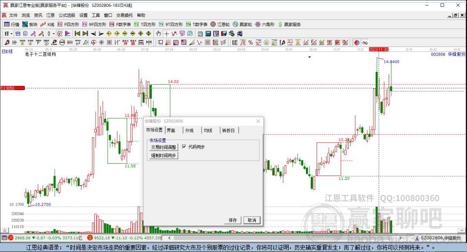Select the zigzag wave line tool
Viewport: 467px width, 252px height.
pyautogui.click(x=200, y=42)
